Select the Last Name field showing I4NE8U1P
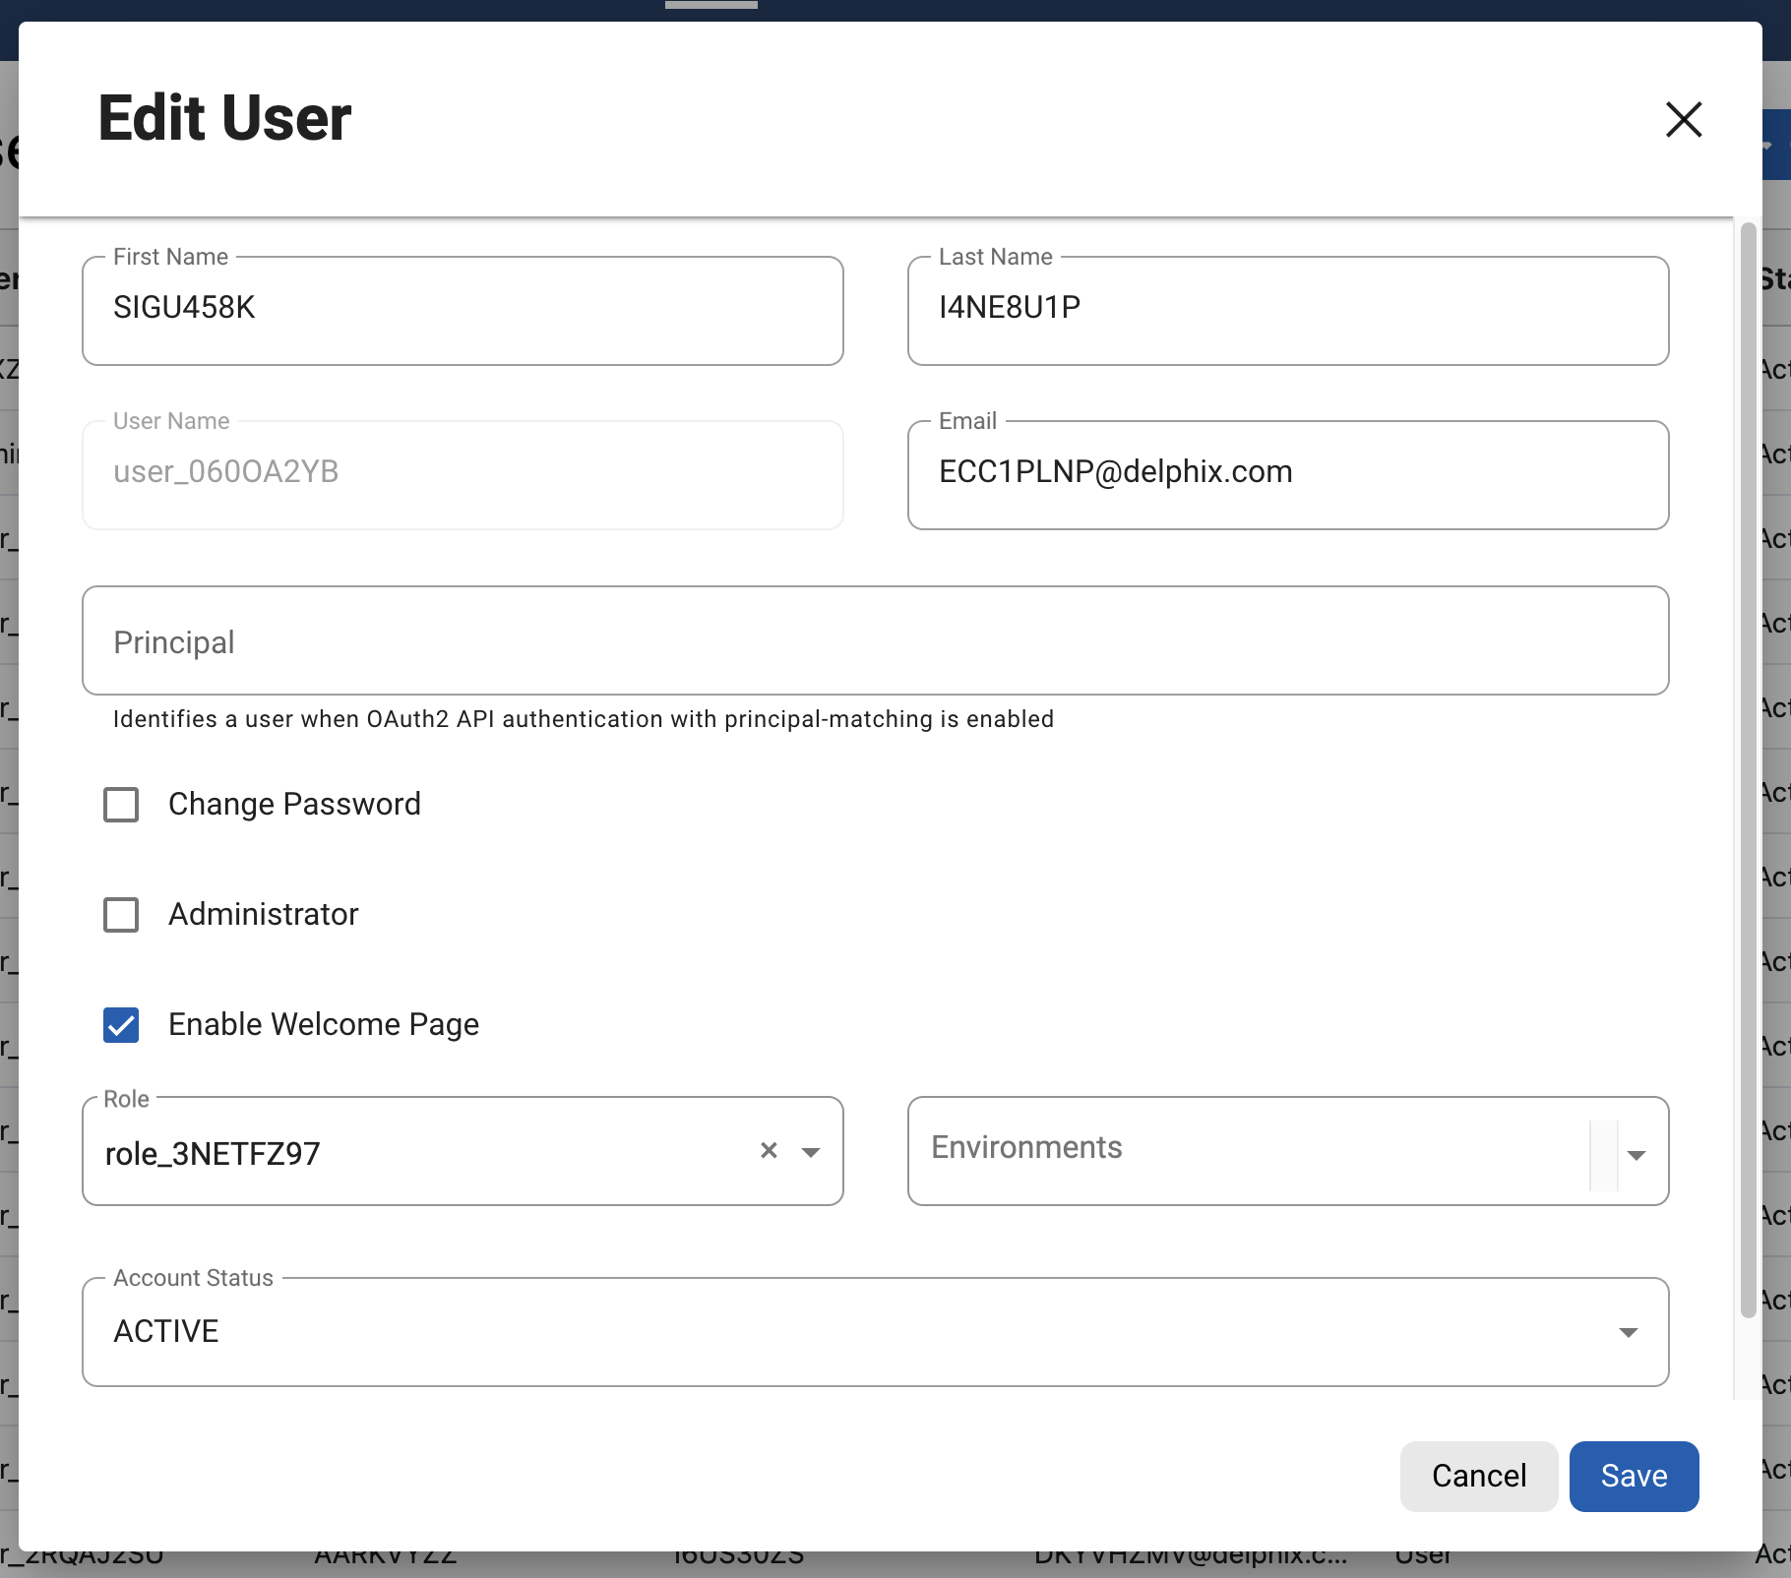Image resolution: width=1791 pixels, height=1578 pixels. pos(1287,308)
